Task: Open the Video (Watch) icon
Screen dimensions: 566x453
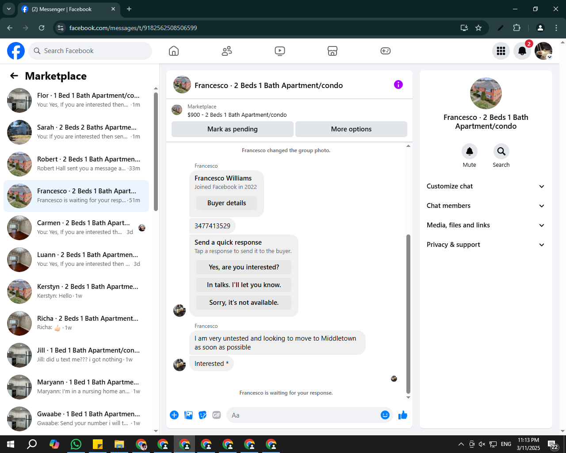Action: click(280, 51)
